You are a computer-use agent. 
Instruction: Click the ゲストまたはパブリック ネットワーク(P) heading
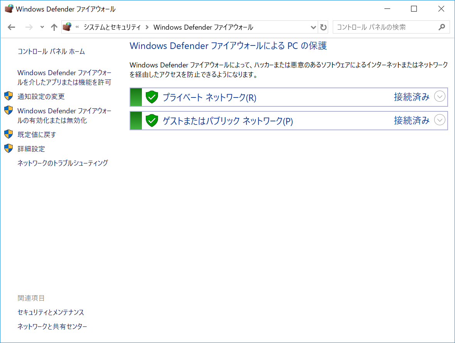(x=228, y=121)
